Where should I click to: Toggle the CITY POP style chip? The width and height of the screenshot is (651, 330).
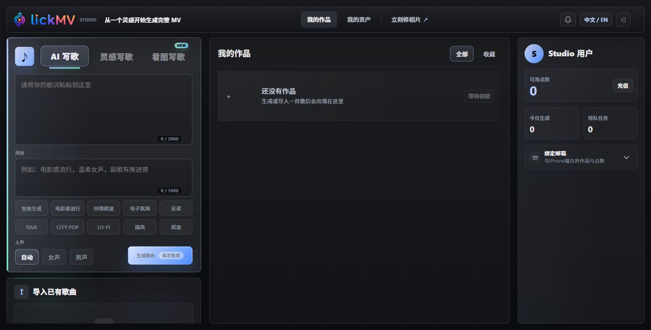[x=67, y=227]
